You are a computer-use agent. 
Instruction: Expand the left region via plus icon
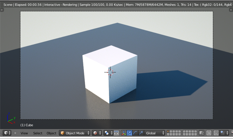click(x=2, y=10)
